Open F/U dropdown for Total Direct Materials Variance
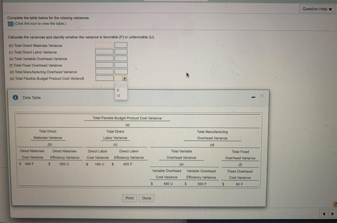The width and height of the screenshot is (337, 223). coord(121,45)
